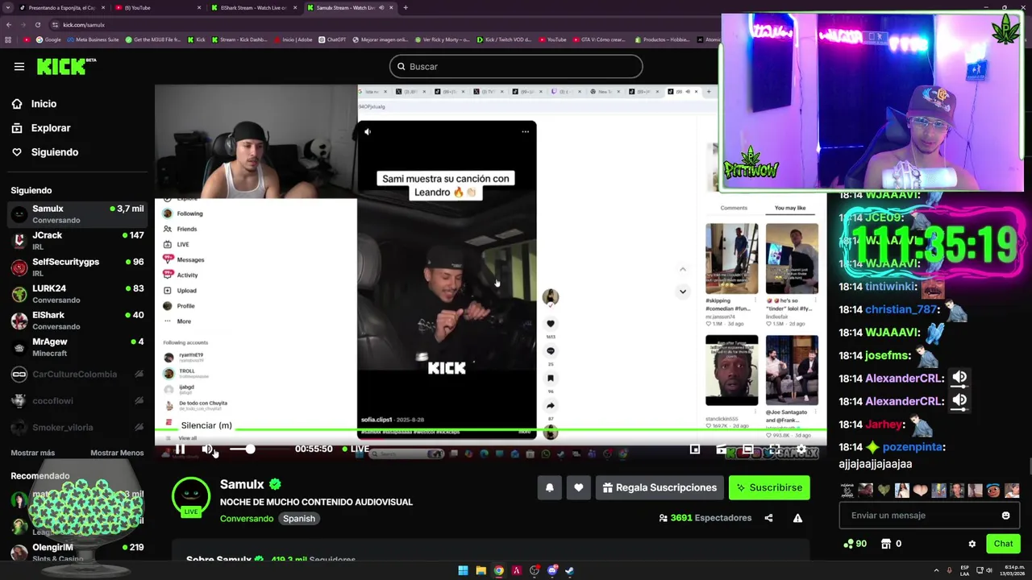Click the green Chat send button
Viewport: 1032px width, 580px height.
pyautogui.click(x=1003, y=544)
